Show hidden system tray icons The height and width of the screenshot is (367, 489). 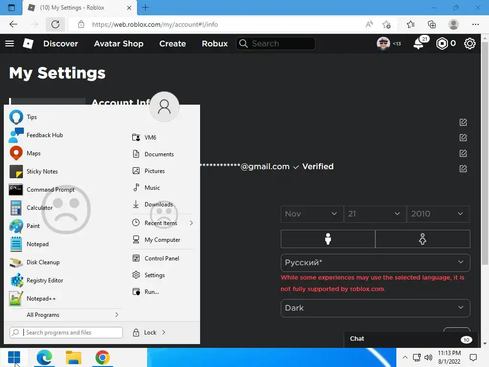(x=405, y=357)
